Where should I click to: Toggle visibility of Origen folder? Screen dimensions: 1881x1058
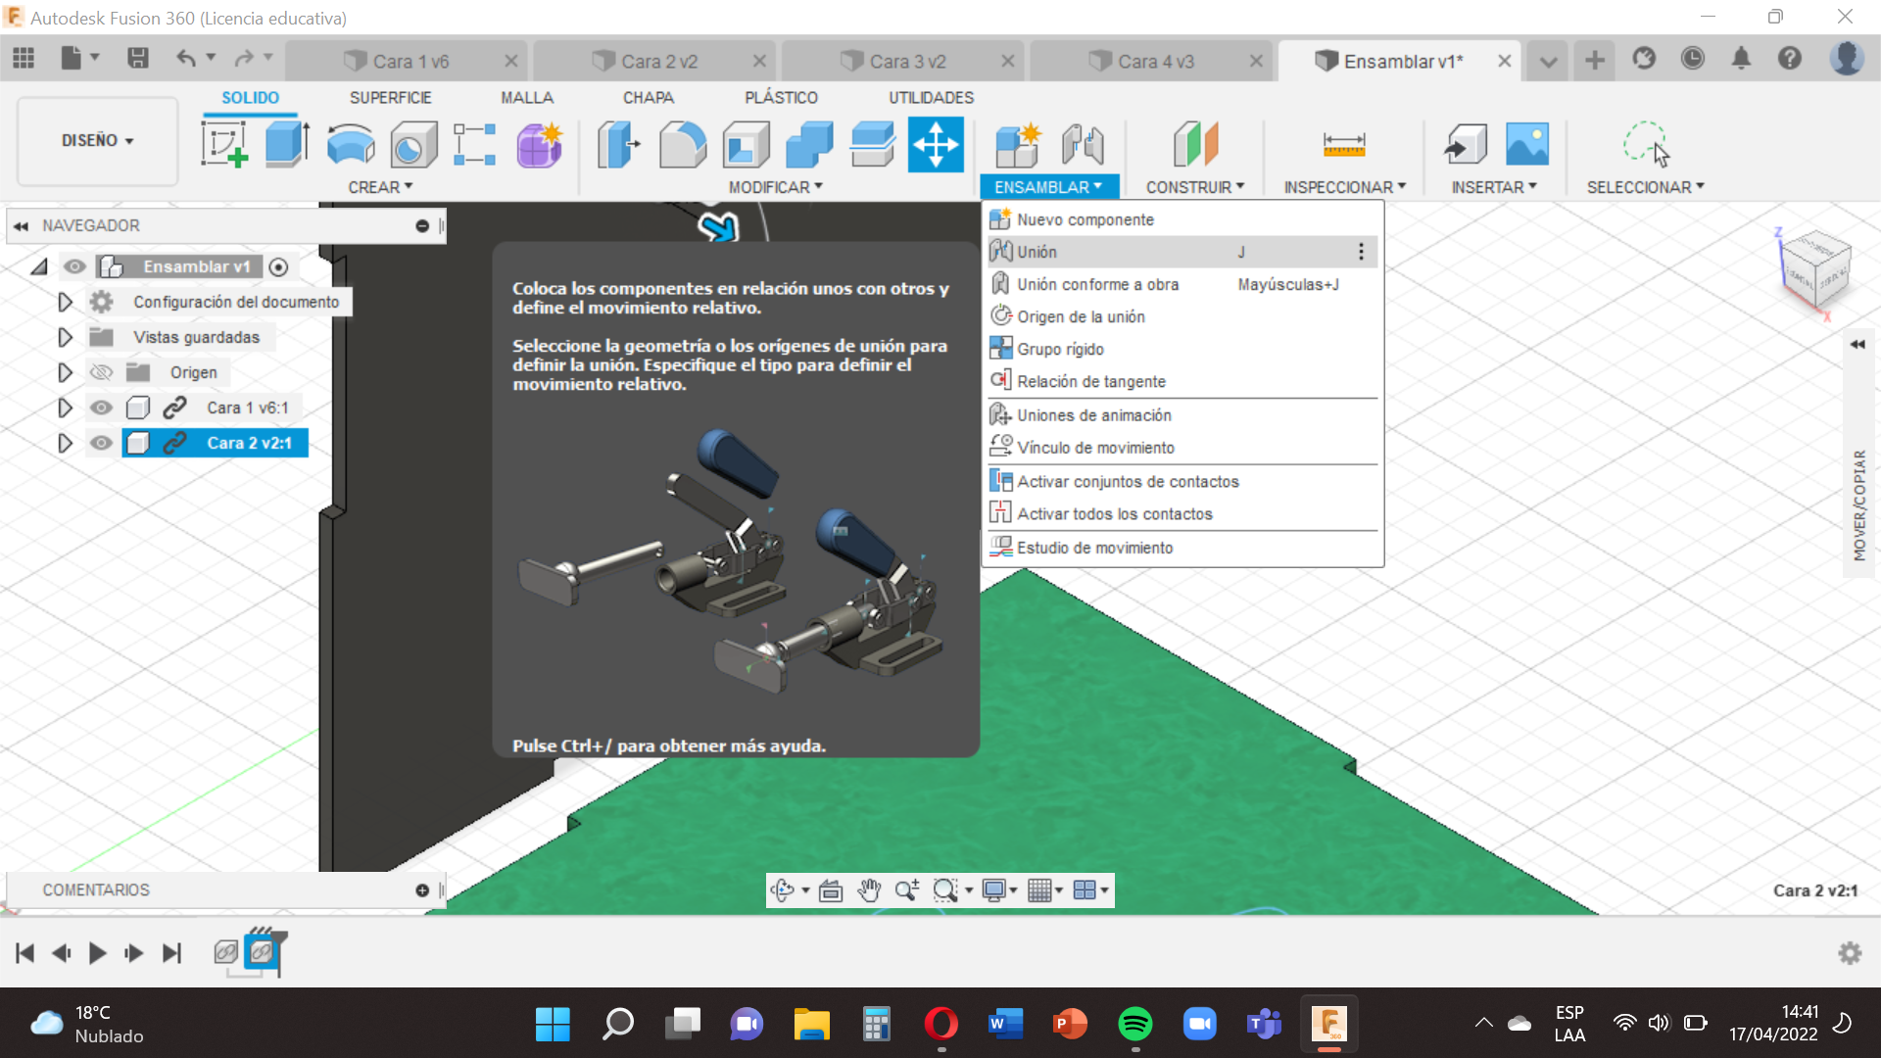pyautogui.click(x=101, y=372)
